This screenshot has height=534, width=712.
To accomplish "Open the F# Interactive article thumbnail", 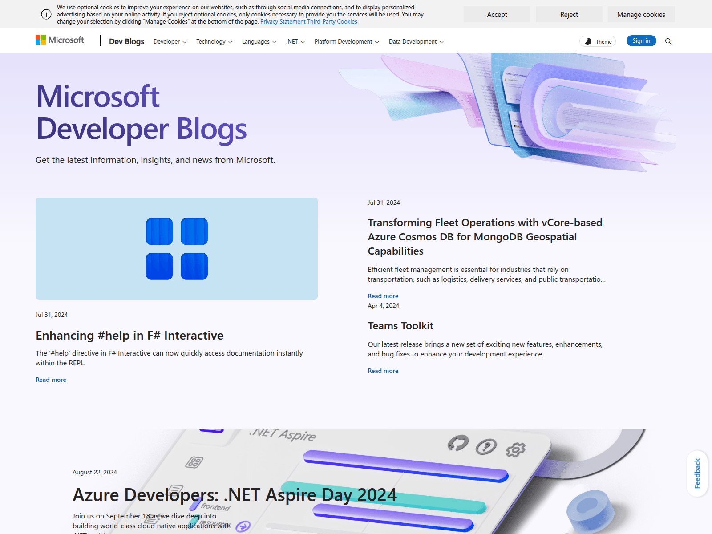I will 177,249.
